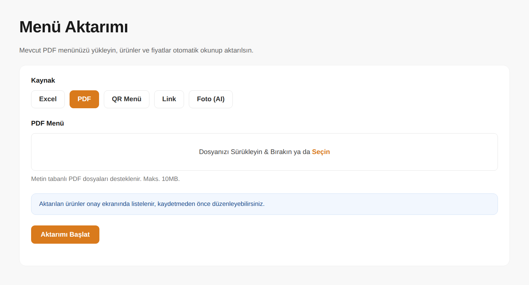Switch to QR Menü source
Image resolution: width=529 pixels, height=285 pixels.
pos(127,99)
